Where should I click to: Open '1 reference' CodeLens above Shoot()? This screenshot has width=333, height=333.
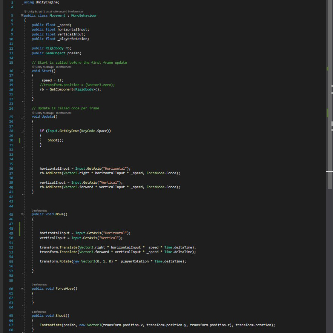(x=39, y=312)
